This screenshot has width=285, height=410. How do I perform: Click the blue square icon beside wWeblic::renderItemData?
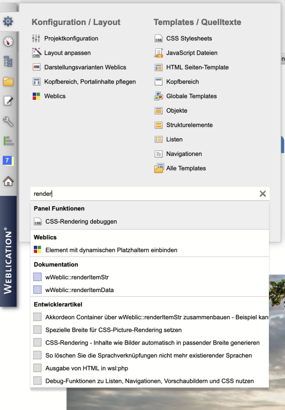[x=38, y=290]
